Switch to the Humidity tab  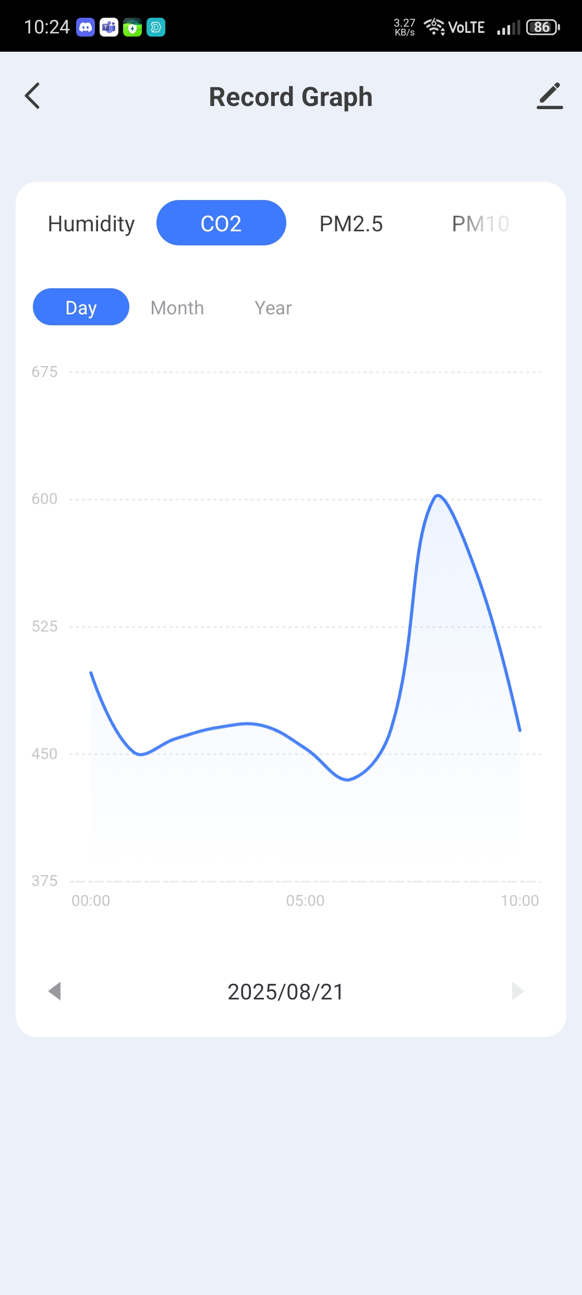(x=91, y=223)
